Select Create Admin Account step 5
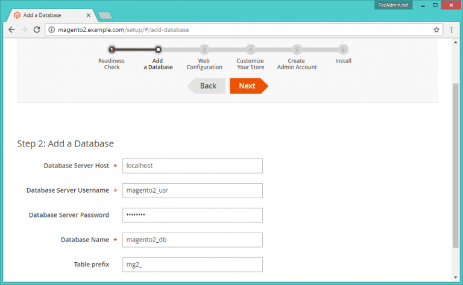The image size is (463, 285). [x=297, y=50]
